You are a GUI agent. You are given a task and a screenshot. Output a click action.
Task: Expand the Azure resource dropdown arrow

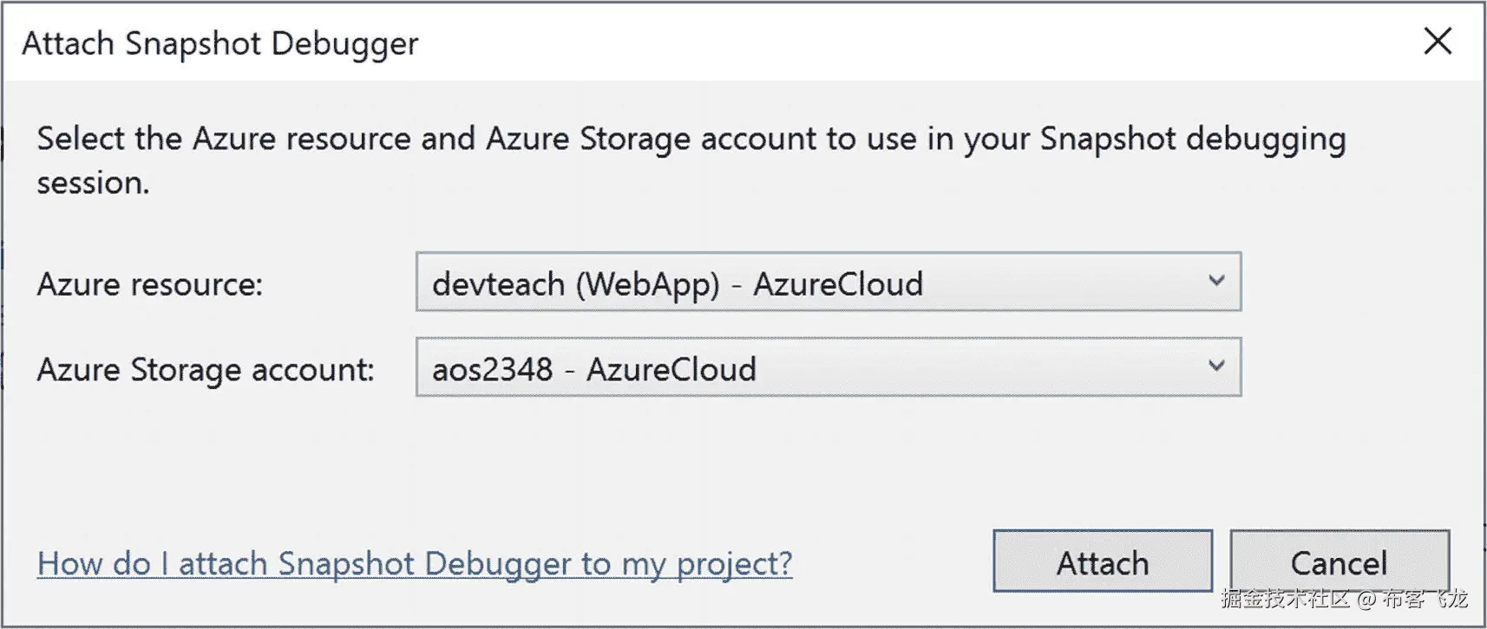point(1216,281)
